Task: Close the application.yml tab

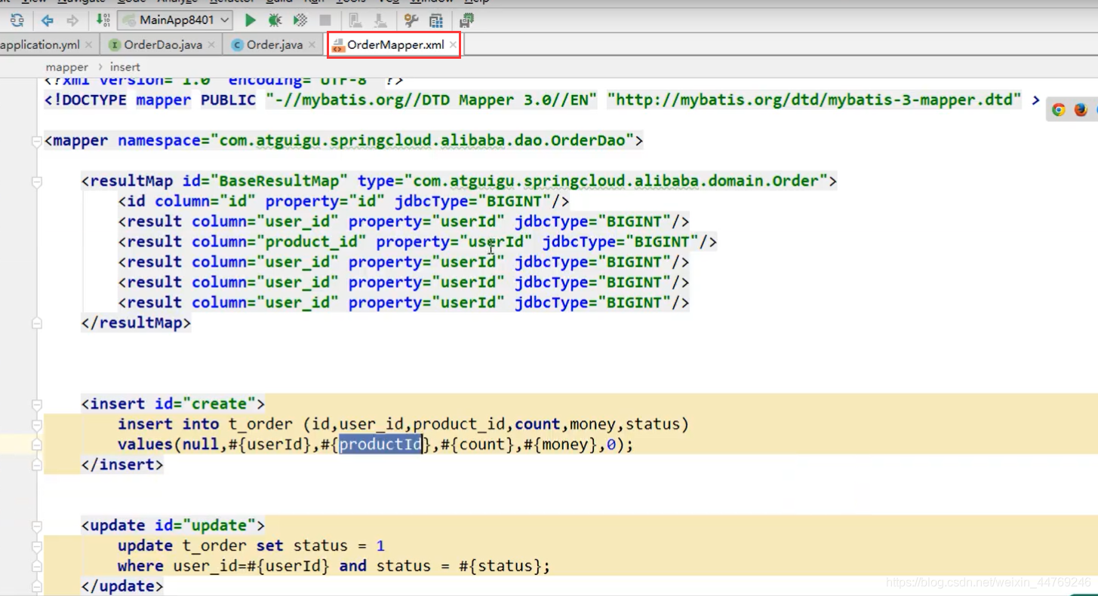Action: pyautogui.click(x=89, y=45)
